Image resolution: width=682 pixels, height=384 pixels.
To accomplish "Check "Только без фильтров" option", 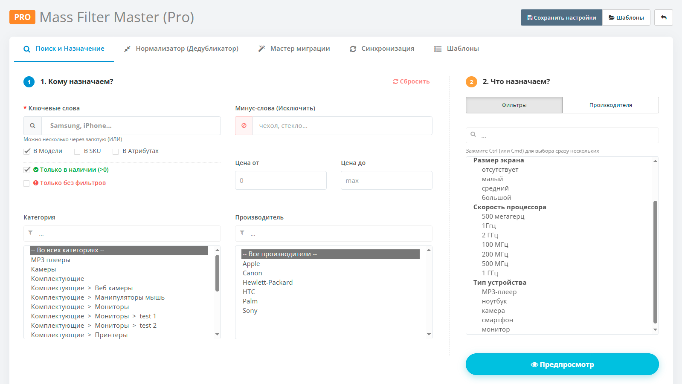I will pyautogui.click(x=26, y=183).
